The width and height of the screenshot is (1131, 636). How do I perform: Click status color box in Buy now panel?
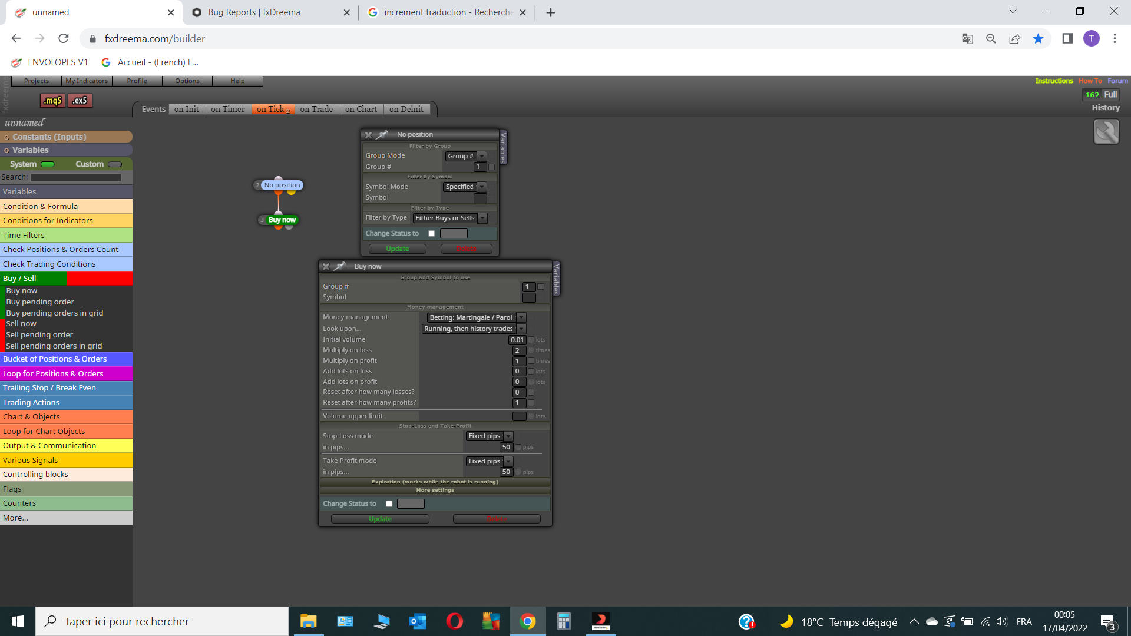pos(411,504)
